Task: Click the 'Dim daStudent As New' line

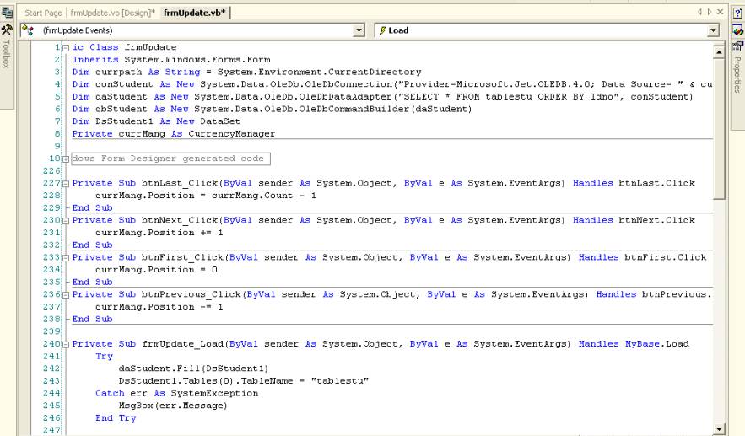Action: (x=382, y=97)
